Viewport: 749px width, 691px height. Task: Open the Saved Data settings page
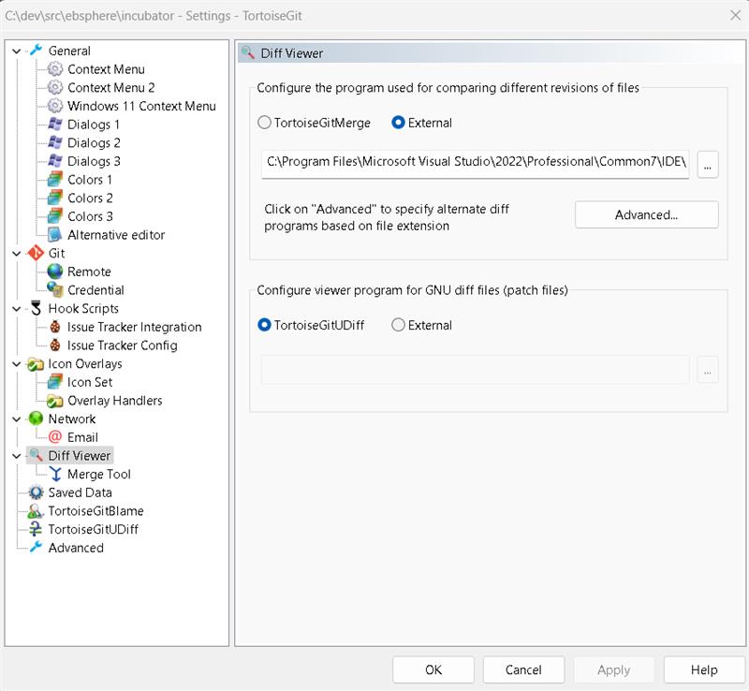pos(81,493)
